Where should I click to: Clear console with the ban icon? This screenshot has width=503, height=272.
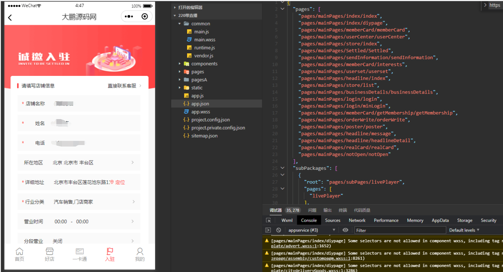278,230
